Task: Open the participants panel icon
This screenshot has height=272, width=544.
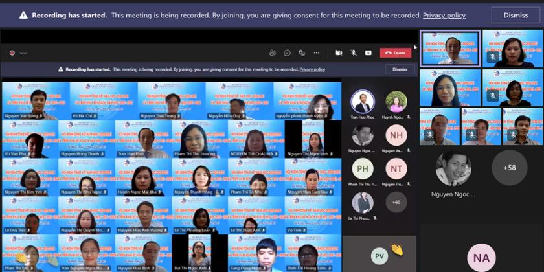Action: (273, 52)
